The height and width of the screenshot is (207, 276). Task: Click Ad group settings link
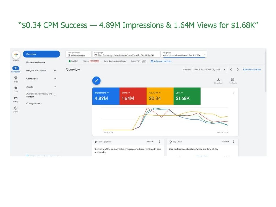(163, 61)
